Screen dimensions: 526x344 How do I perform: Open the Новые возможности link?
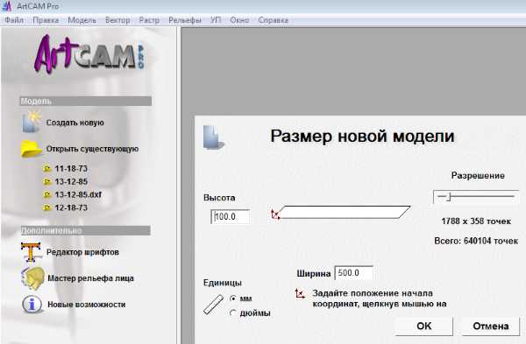[87, 305]
